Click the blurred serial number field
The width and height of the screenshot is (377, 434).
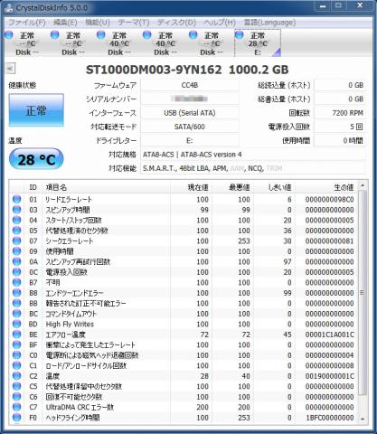pyautogui.click(x=190, y=99)
